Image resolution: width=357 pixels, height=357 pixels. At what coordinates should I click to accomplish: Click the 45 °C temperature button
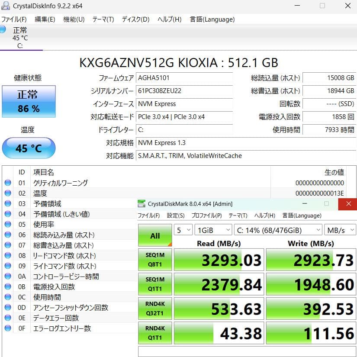[29, 148]
